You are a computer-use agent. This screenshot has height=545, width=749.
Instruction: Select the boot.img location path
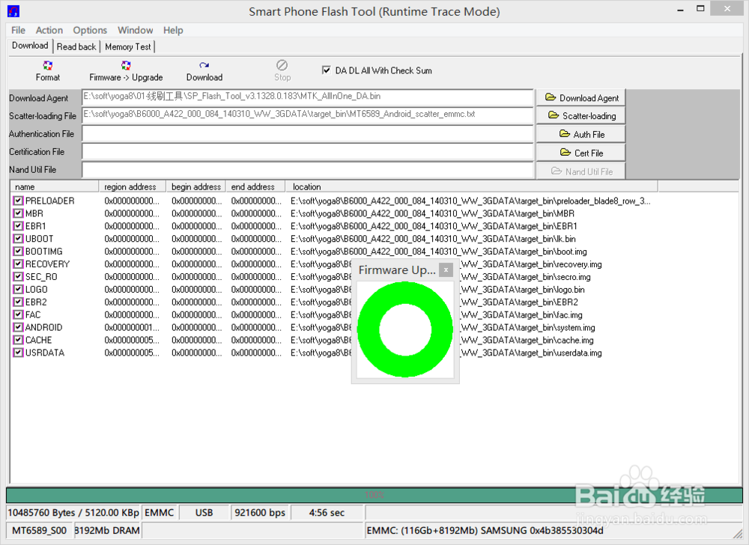coord(438,252)
